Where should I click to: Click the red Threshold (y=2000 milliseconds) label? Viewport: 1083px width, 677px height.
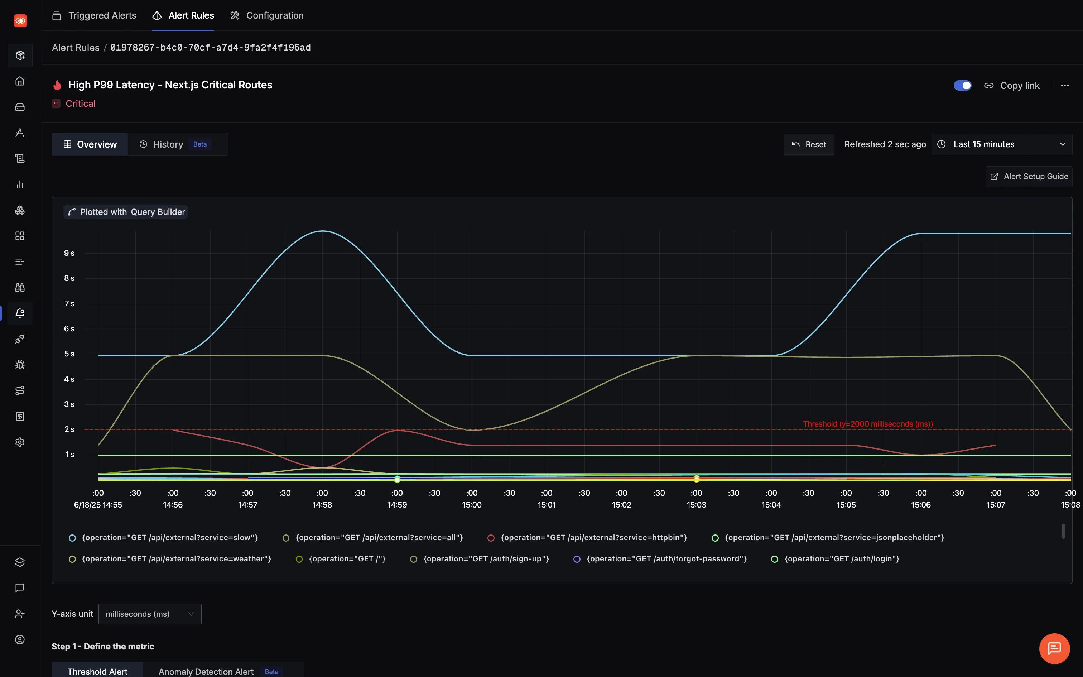pyautogui.click(x=868, y=423)
